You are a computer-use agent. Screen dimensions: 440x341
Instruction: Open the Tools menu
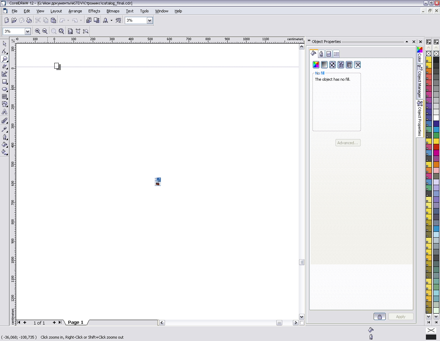click(144, 11)
